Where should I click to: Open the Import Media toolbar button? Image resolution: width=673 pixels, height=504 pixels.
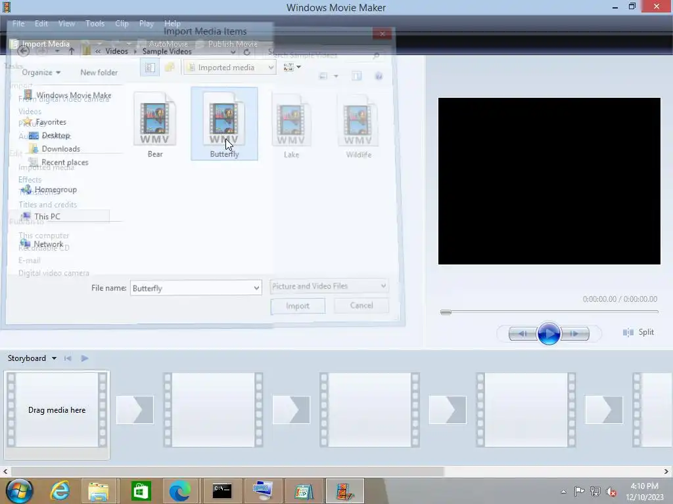pyautogui.click(x=39, y=44)
